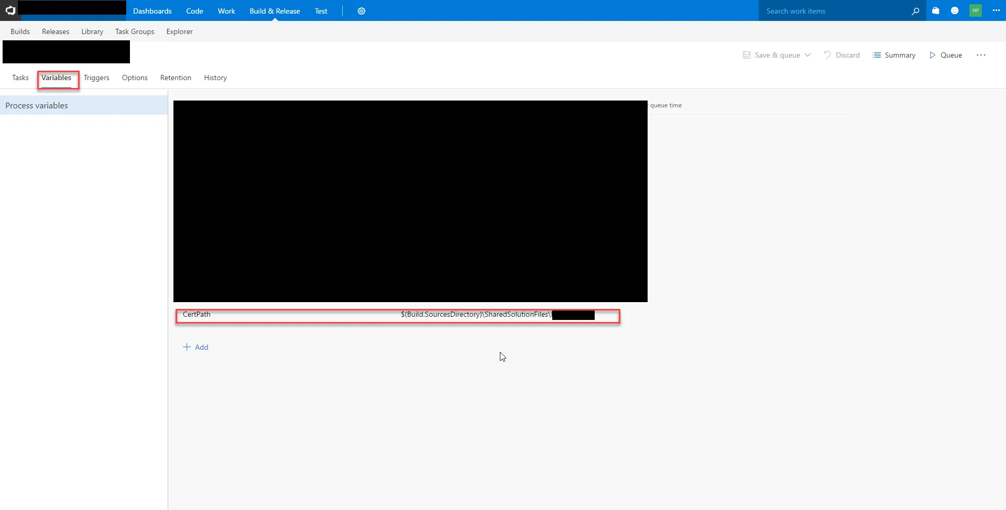The width and height of the screenshot is (1006, 510).
Task: Open the HP user profile avatar
Action: (976, 10)
